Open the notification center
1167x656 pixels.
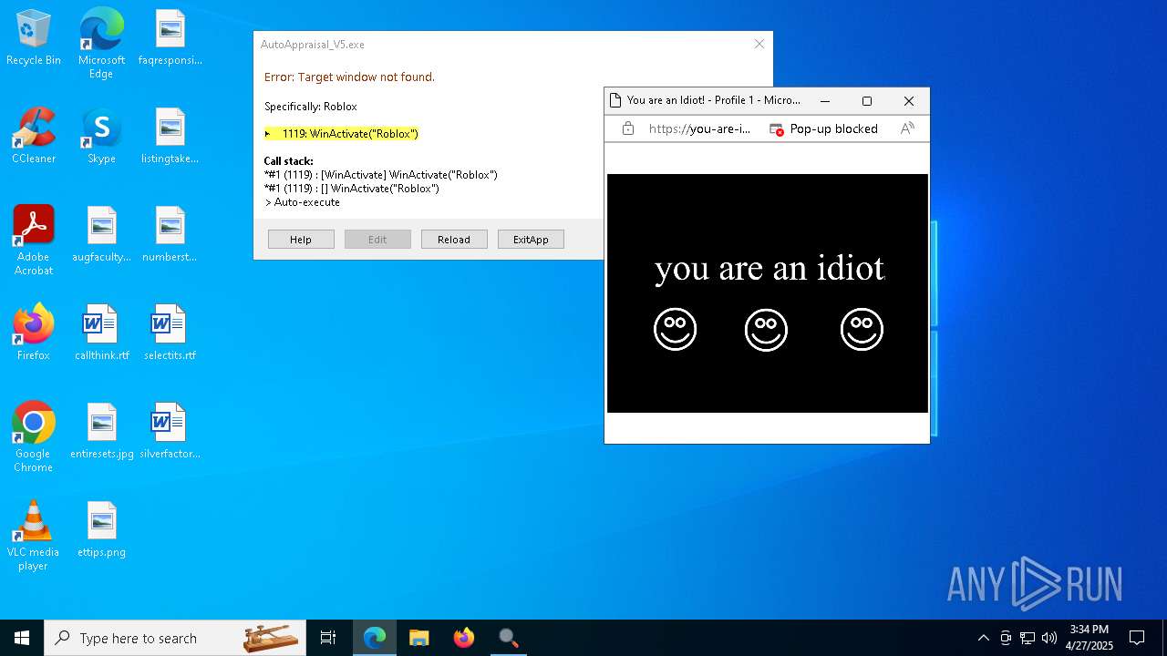coord(1137,638)
